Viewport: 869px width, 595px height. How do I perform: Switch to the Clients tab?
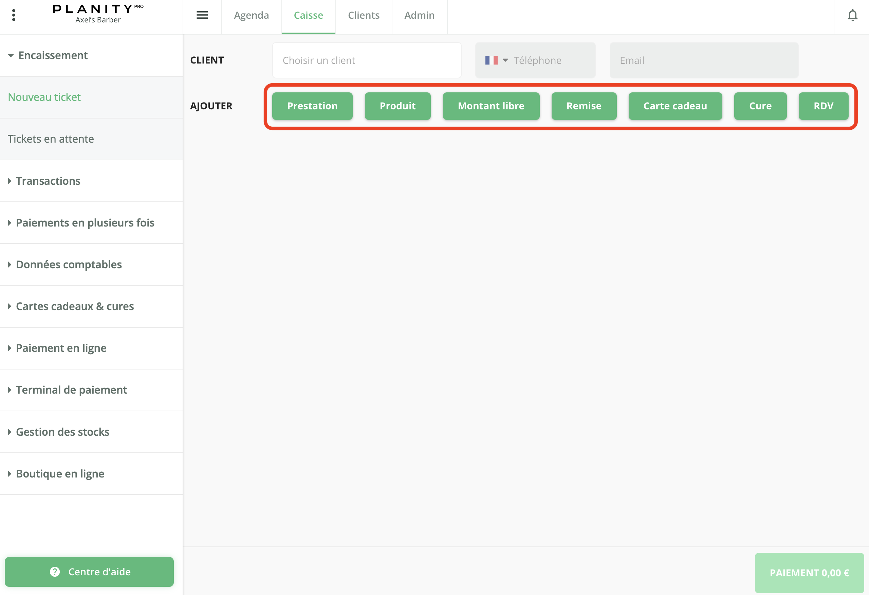click(364, 15)
